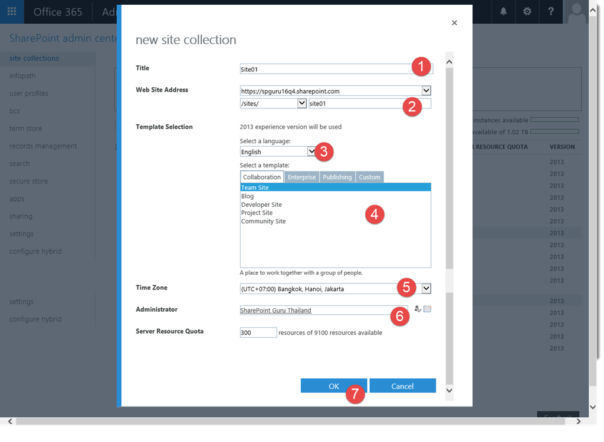This screenshot has height=442, width=604.
Task: Open term store in the left navigation
Action: coord(26,128)
